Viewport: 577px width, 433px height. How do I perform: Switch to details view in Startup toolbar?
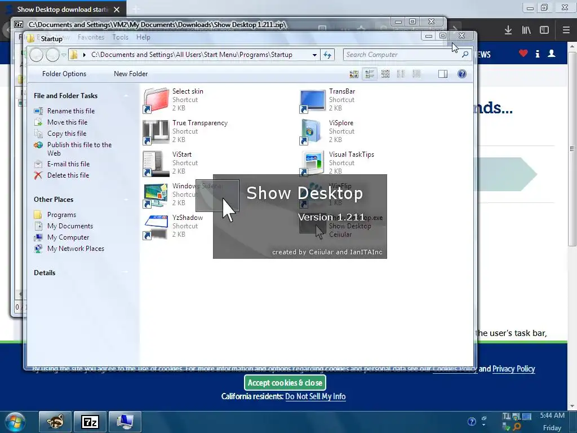tap(416, 74)
